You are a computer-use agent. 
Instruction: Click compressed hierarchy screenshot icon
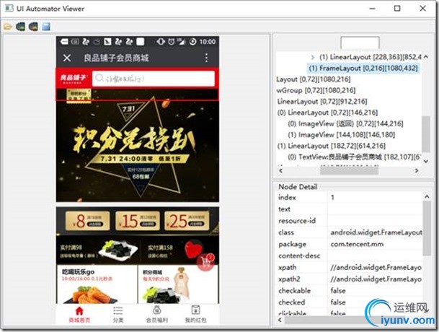click(33, 27)
